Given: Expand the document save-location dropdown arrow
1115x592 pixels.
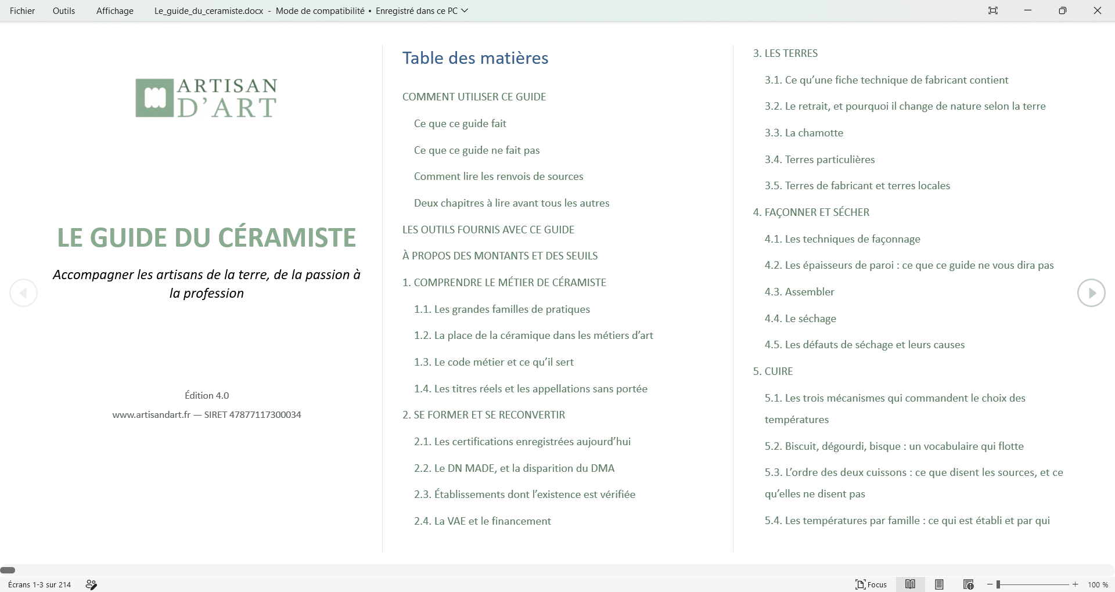Looking at the screenshot, I should click(x=465, y=10).
